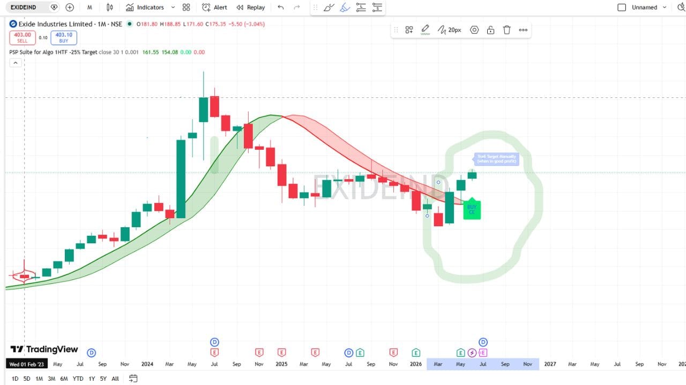Click the dividend marker near July 2023
The height and width of the screenshot is (385, 686).
(x=92, y=352)
